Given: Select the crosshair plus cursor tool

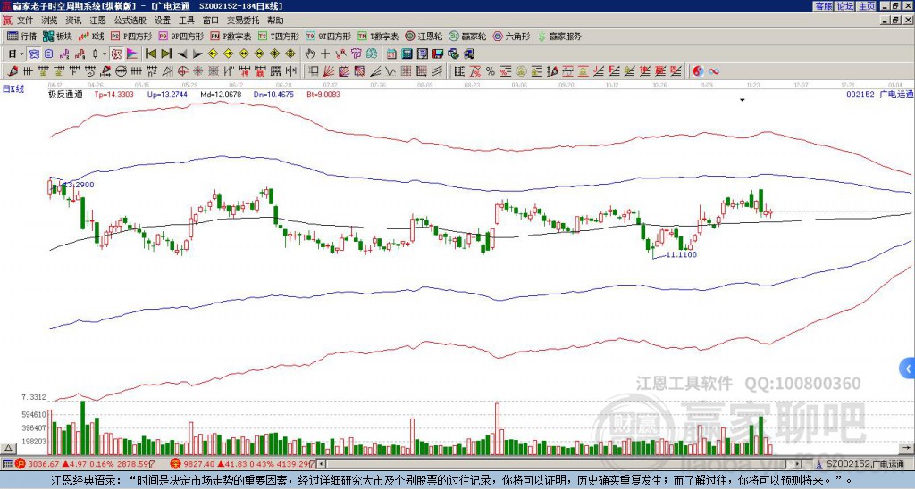Looking at the screenshot, I should coord(325,54).
